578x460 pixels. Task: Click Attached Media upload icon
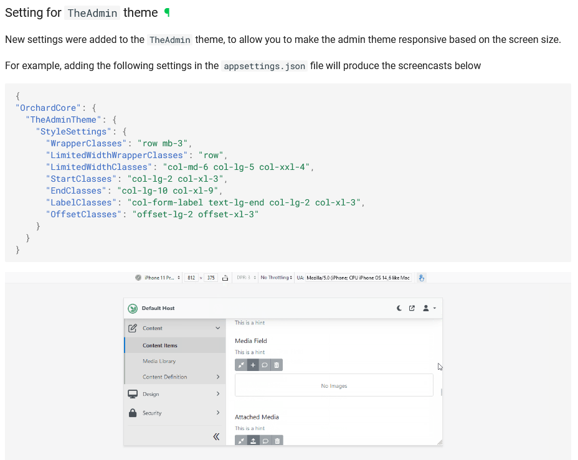click(x=253, y=441)
